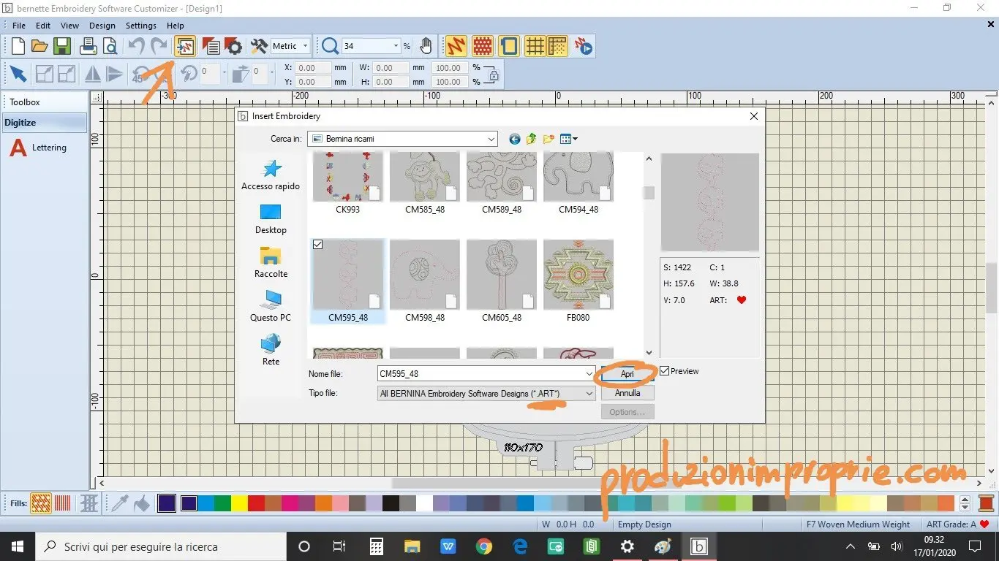
Task: Go to Questo PC location
Action: click(271, 307)
